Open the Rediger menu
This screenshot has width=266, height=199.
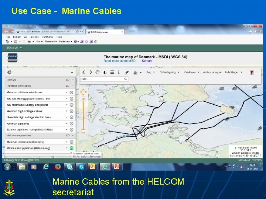point(17,37)
